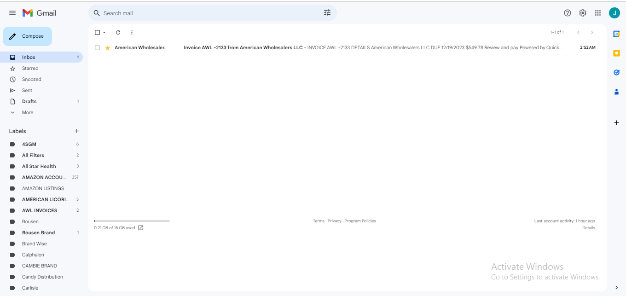626x296 pixels.
Task: Open the CAMBIE BRAND label
Action: (x=41, y=266)
